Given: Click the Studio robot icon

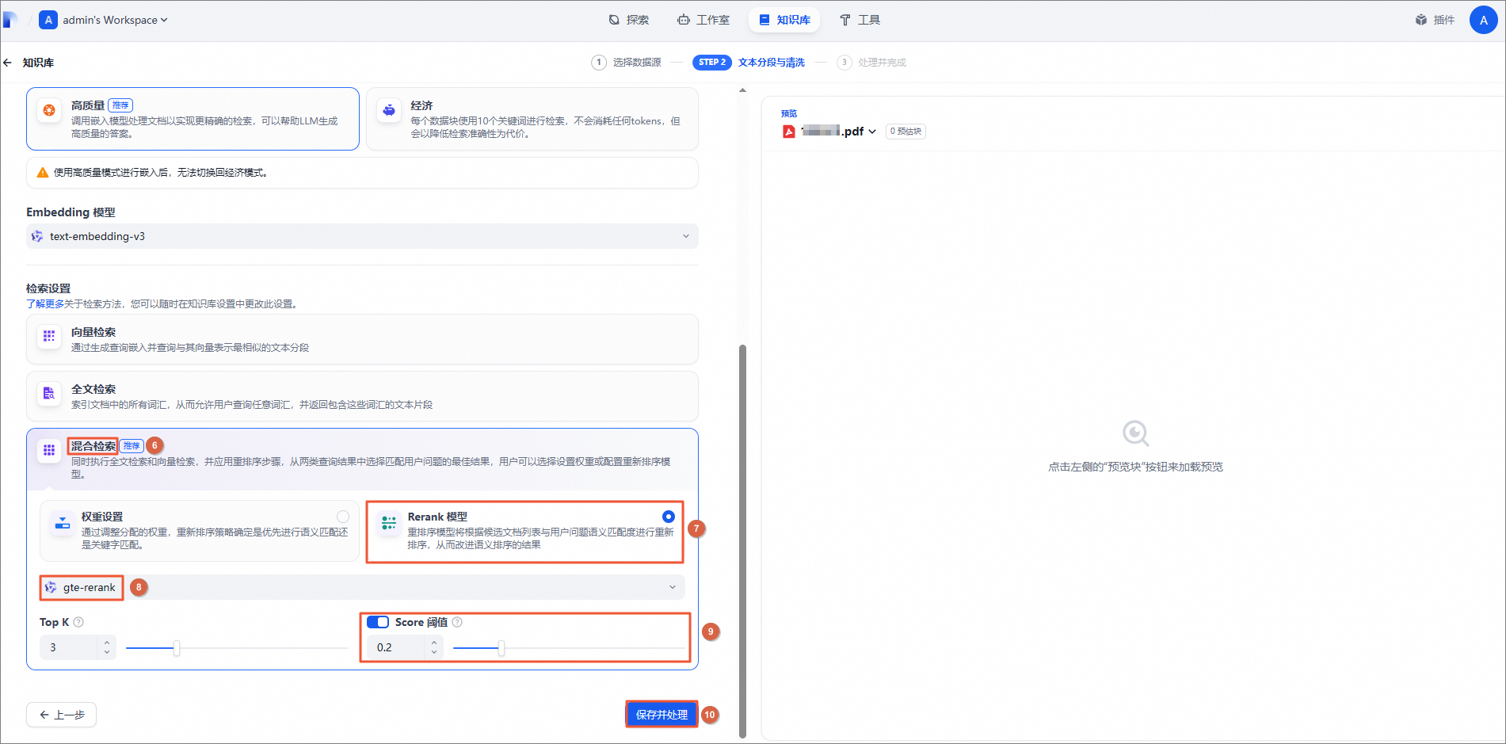Looking at the screenshot, I should point(683,20).
